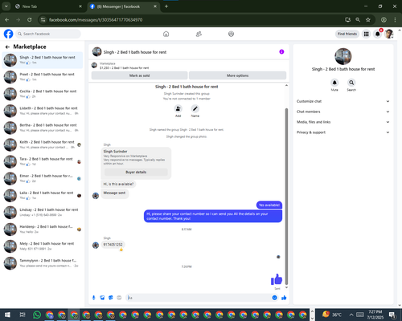Open the Cecilia - 2 Bed 1 bath conversation
The image size is (402, 321).
pos(43,94)
